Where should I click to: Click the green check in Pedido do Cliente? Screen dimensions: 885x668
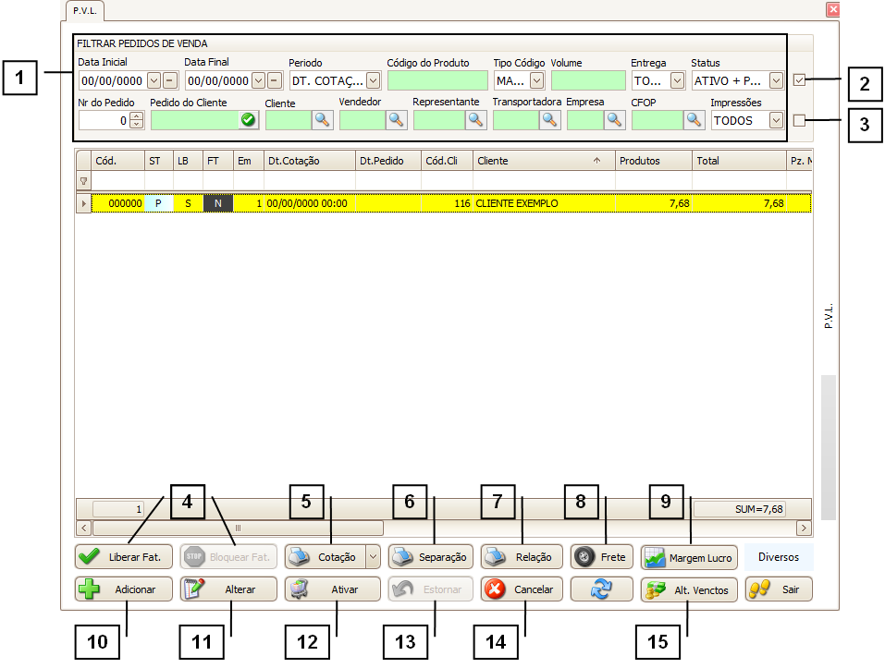[x=248, y=119]
